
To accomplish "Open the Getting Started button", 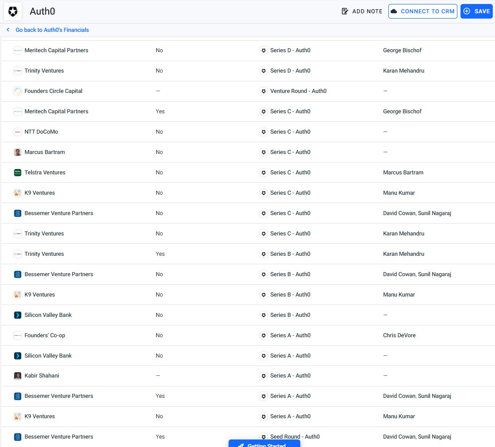I will coord(264,444).
